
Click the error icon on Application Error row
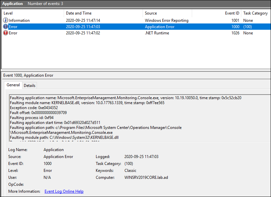tap(6, 27)
